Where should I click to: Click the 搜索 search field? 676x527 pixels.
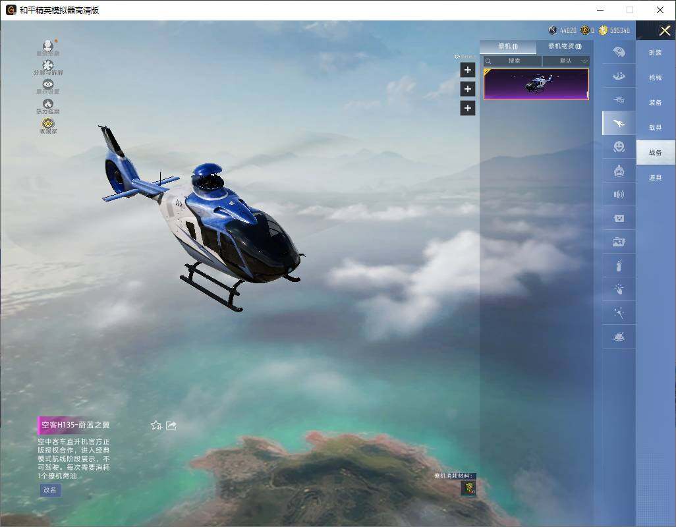[x=512, y=61]
